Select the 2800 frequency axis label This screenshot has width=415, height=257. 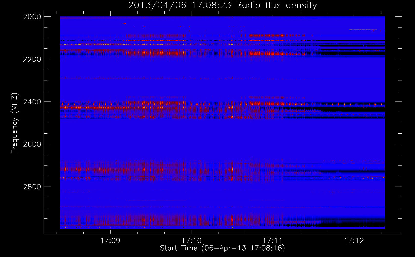[32, 187]
